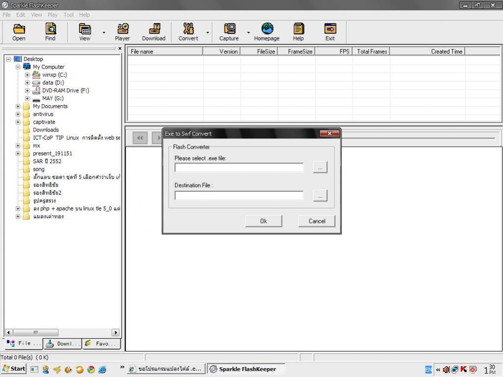503x377 pixels.
Task: Sort by Created Time column header
Action: point(427,51)
